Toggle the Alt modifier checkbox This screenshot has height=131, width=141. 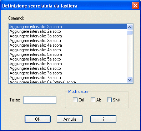tap(93, 100)
